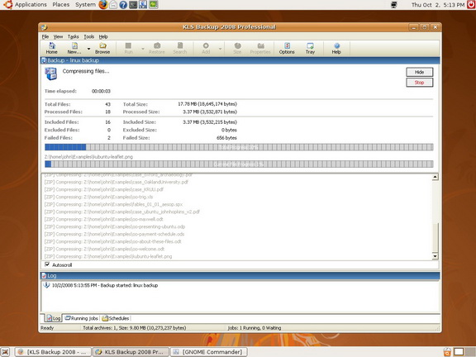Open the Tasks menu
476x357 pixels.
[x=74, y=36]
